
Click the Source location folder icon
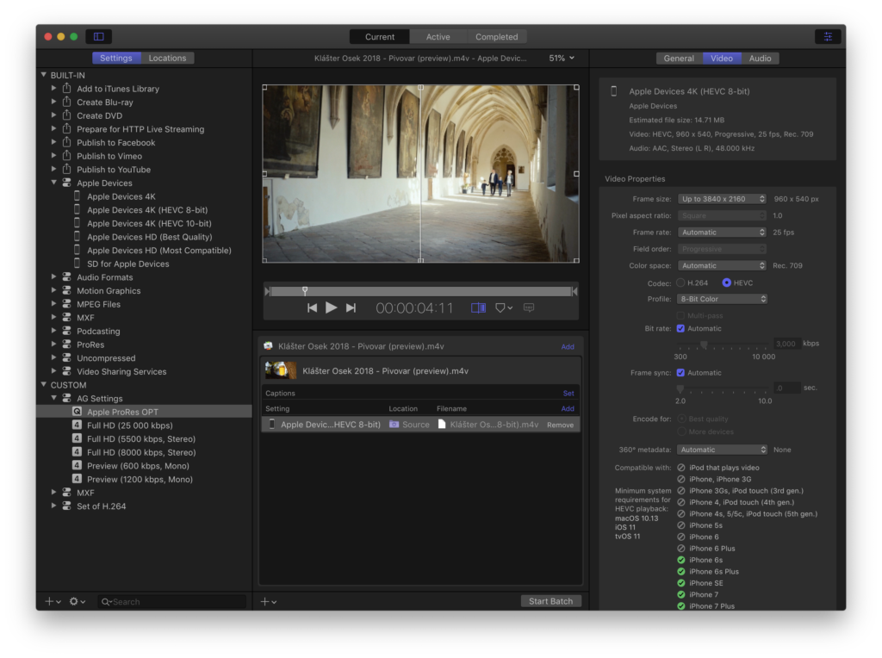394,424
